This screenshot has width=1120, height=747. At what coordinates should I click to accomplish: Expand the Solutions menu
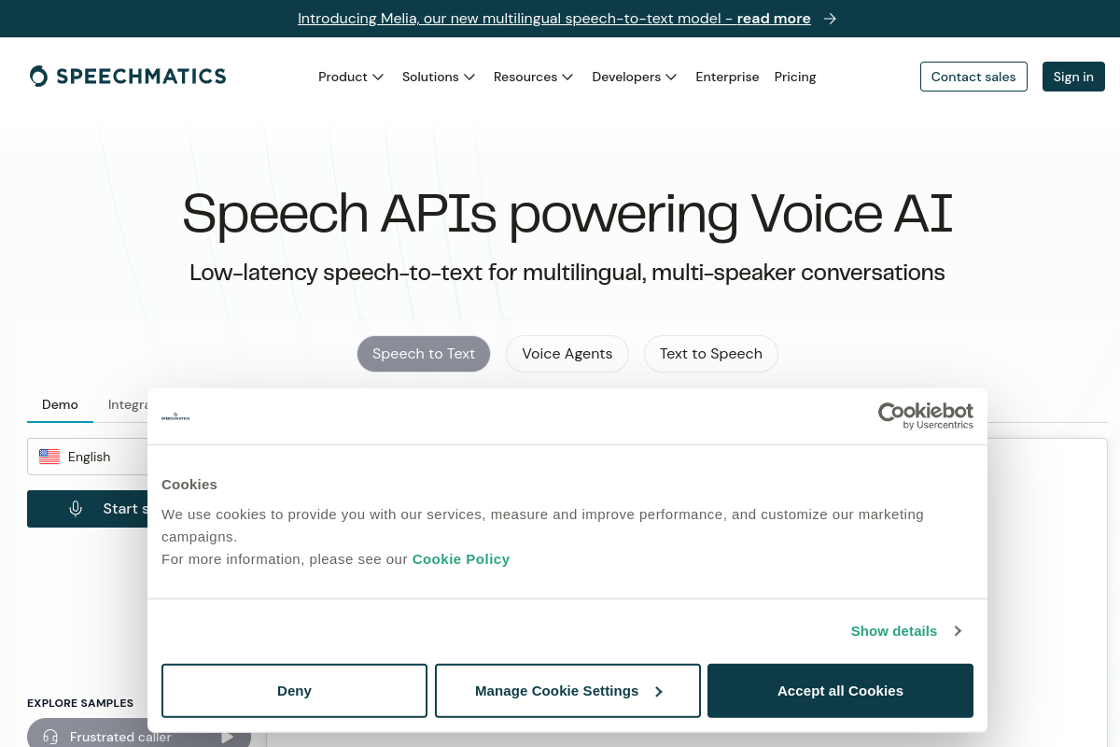pyautogui.click(x=439, y=77)
